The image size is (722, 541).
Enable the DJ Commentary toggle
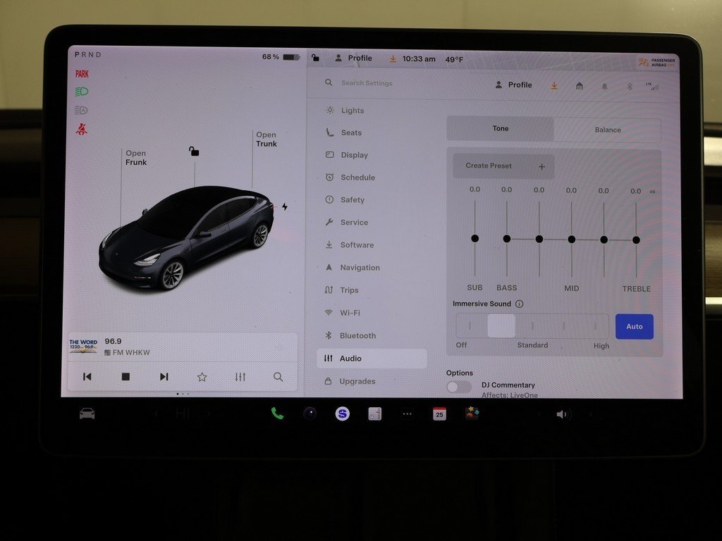(458, 387)
